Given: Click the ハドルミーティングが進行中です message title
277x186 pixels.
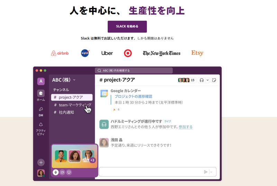Looking at the screenshot, I should click(136, 121).
